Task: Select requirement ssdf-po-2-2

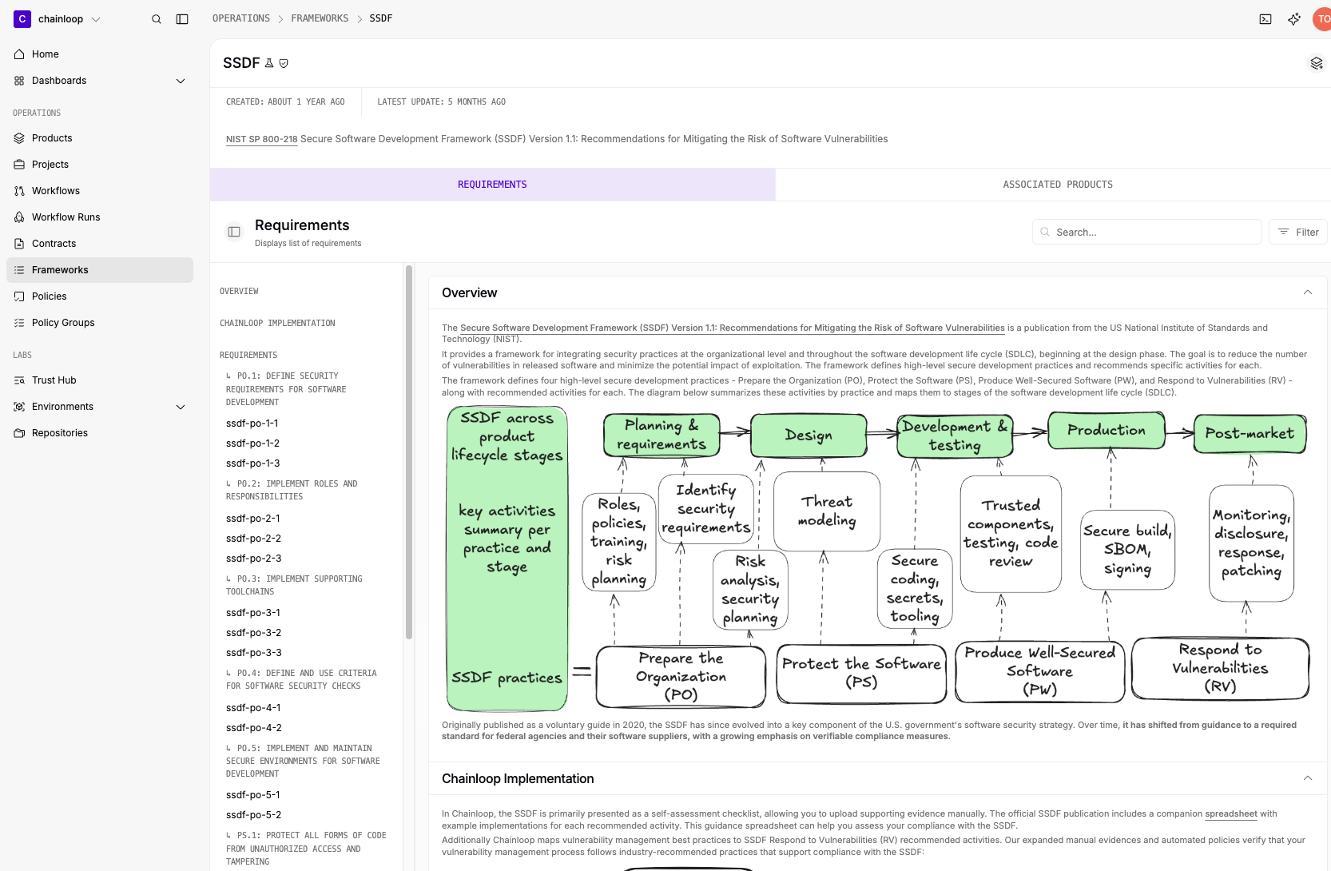Action: click(x=253, y=539)
